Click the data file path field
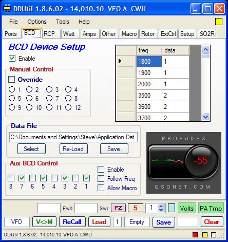The height and width of the screenshot is (242, 228). click(x=73, y=137)
